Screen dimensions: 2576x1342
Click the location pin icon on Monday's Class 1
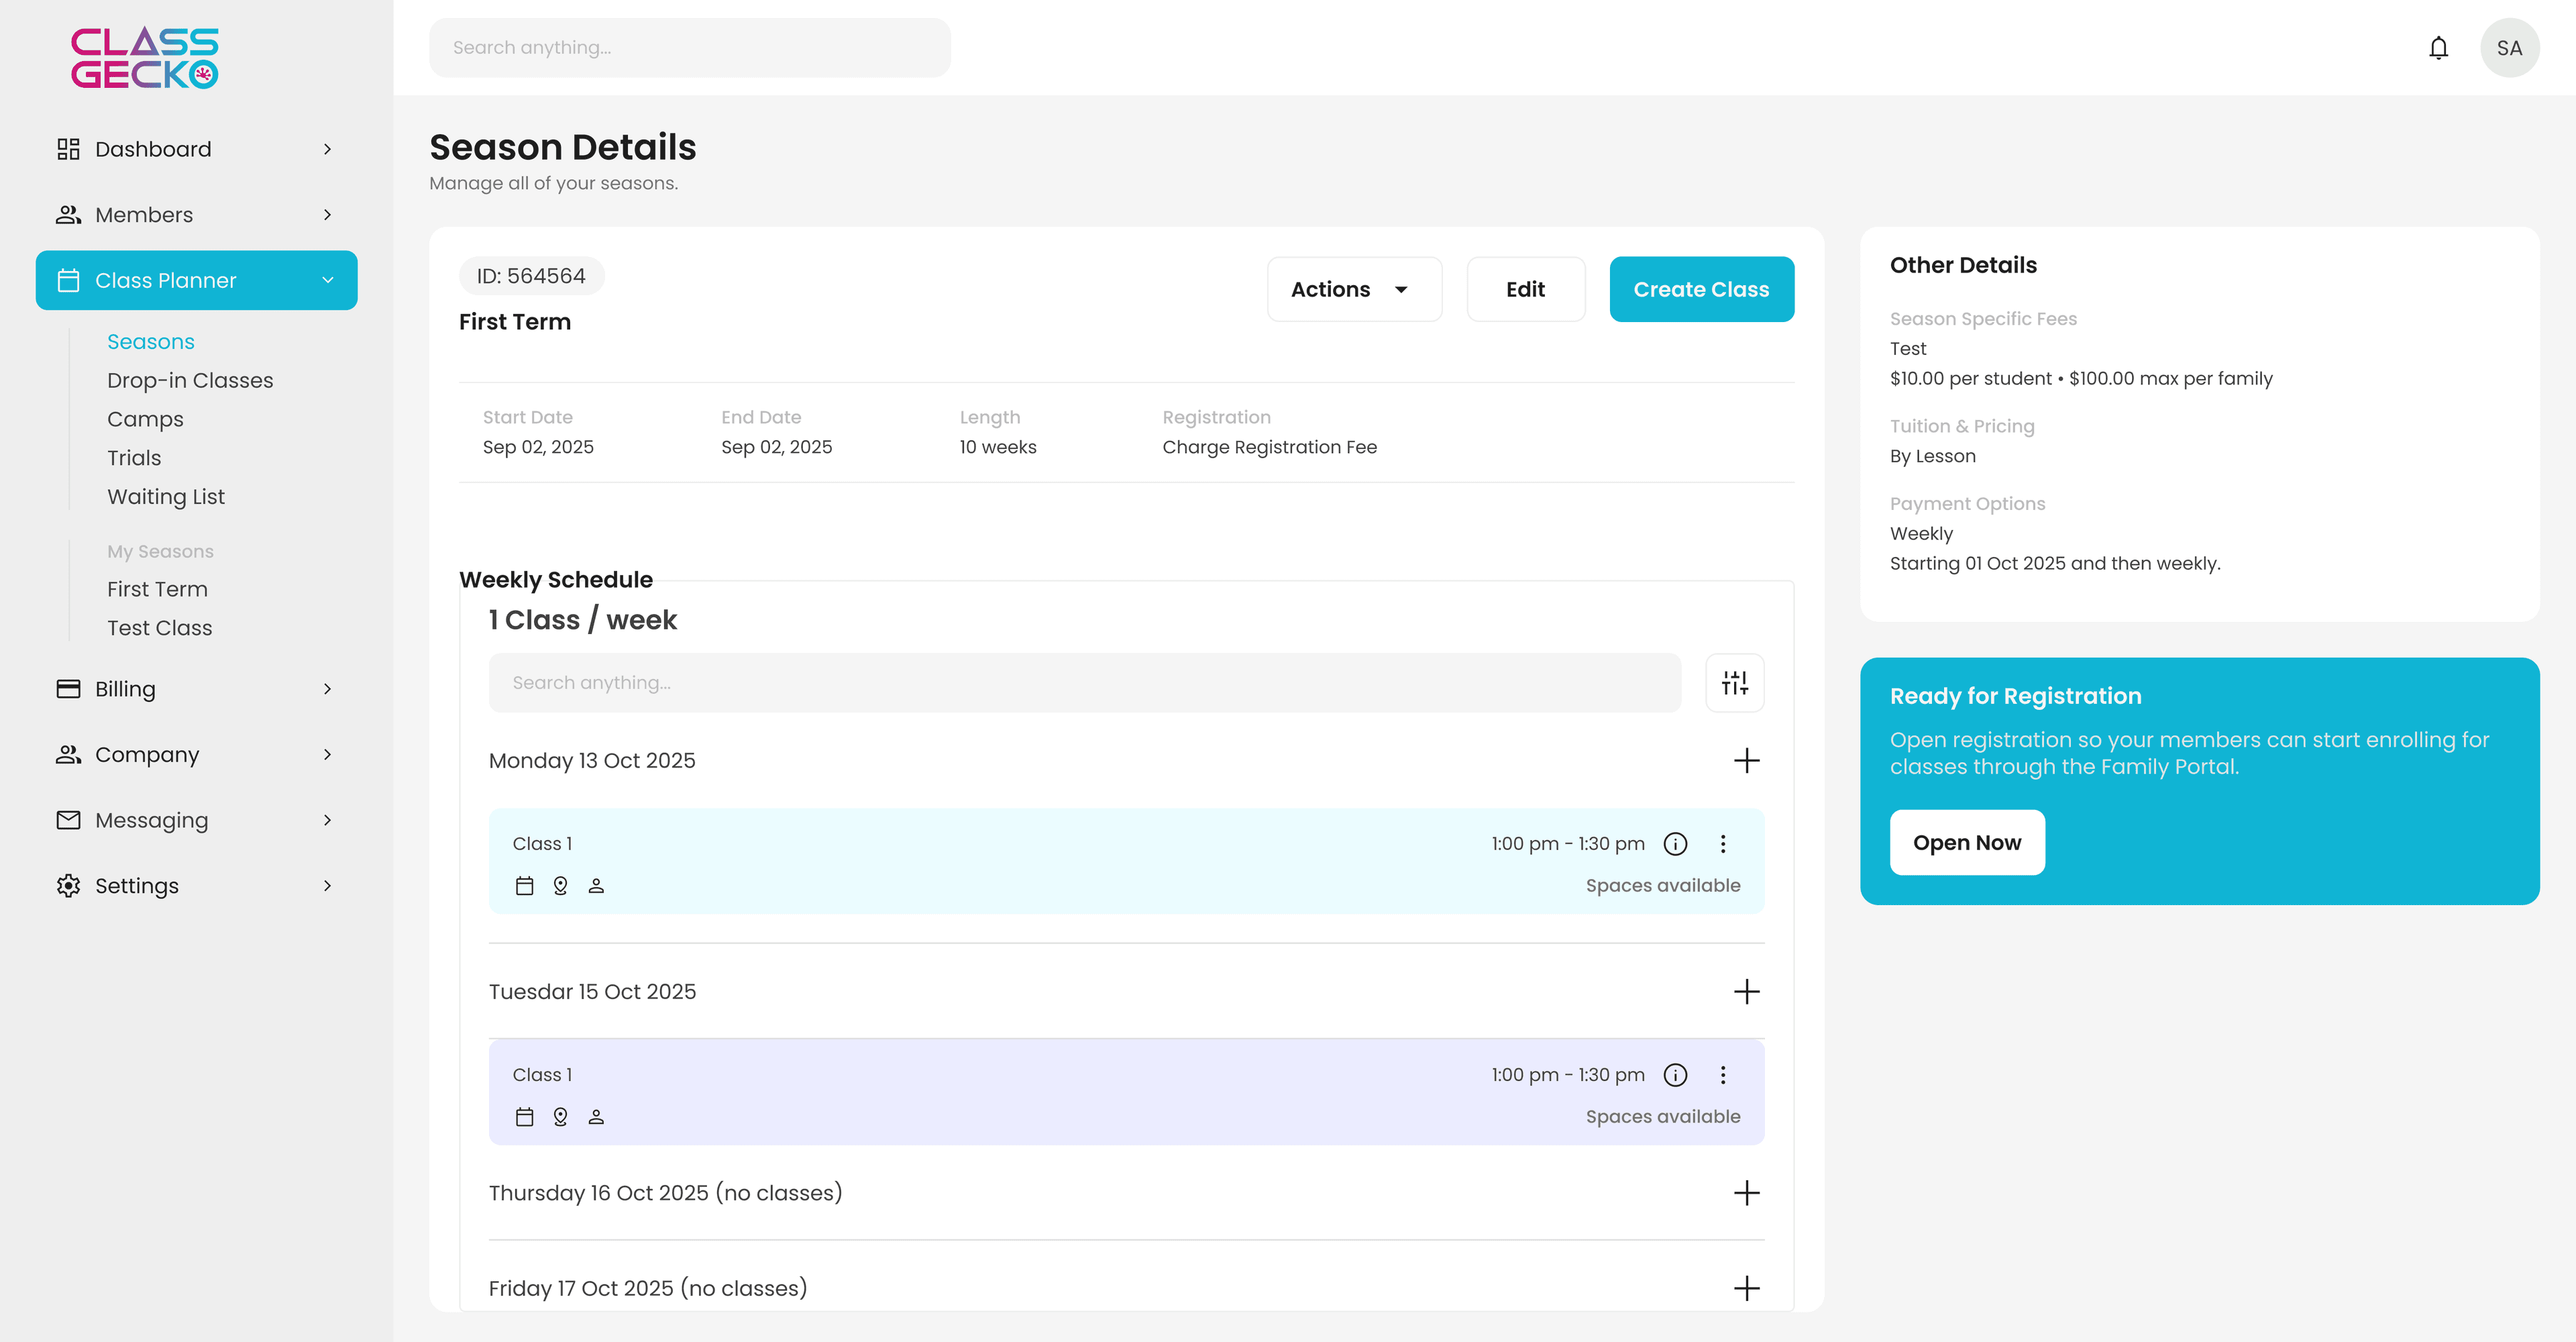(x=560, y=885)
